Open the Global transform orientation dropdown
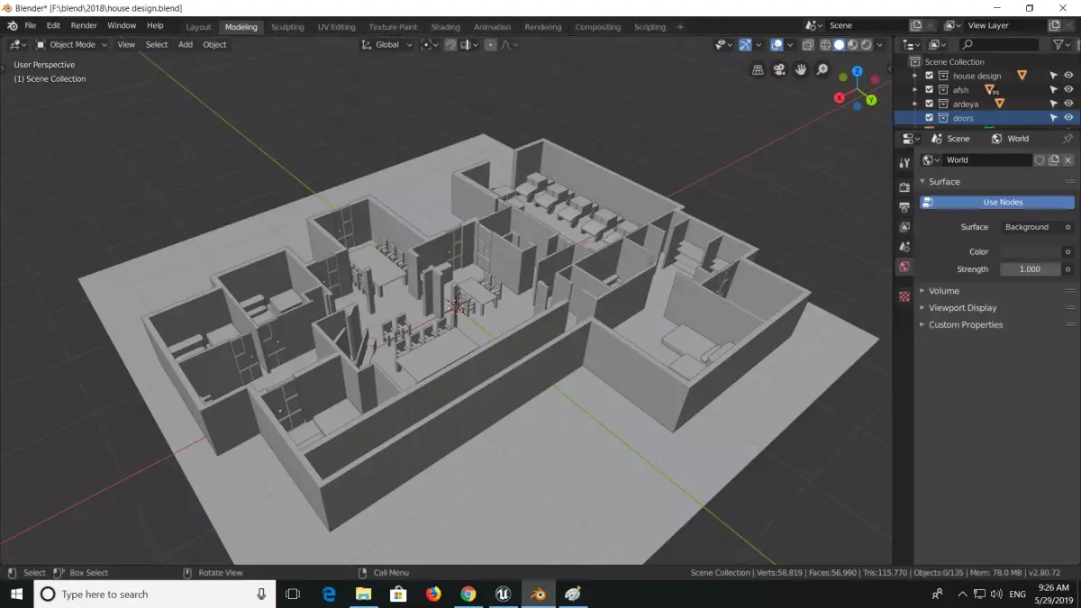Screen dimensions: 1081x608 (387, 44)
